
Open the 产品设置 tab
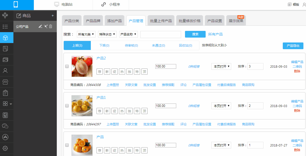(215, 21)
